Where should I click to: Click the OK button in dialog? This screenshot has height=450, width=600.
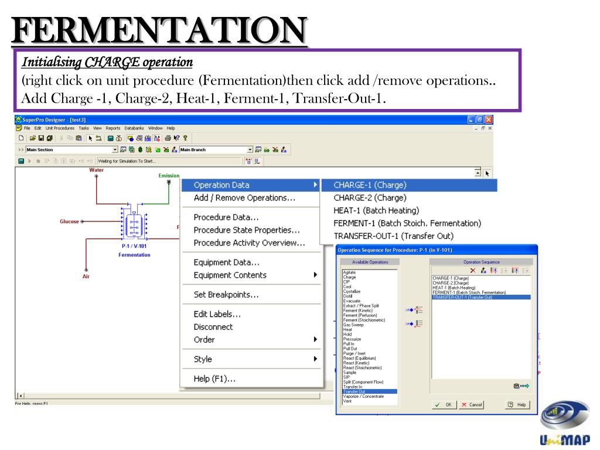(444, 405)
